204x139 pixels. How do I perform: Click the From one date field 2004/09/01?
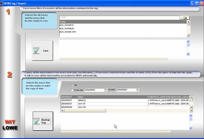click(x=94, y=90)
